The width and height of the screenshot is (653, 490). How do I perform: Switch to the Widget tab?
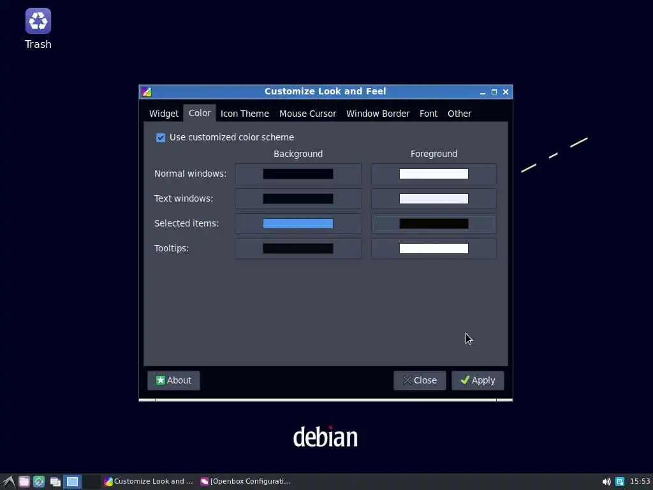coord(164,114)
